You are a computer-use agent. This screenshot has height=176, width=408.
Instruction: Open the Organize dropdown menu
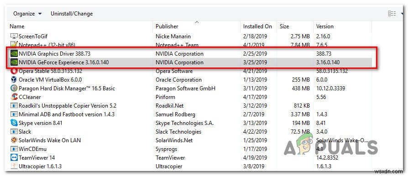pos(27,14)
